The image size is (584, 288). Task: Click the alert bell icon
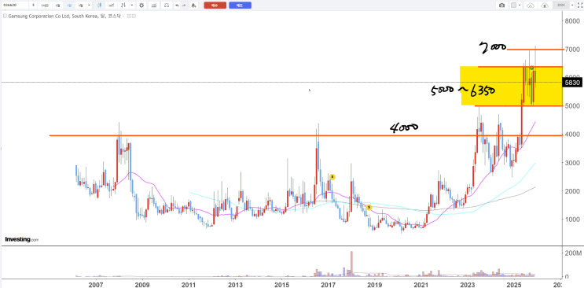(x=193, y=6)
